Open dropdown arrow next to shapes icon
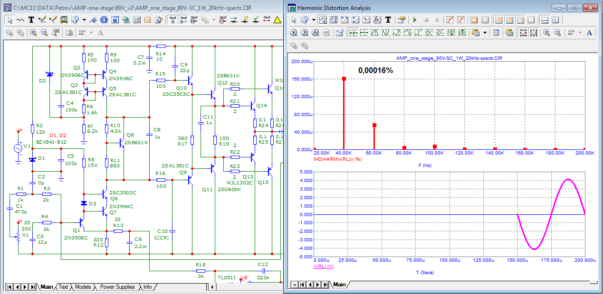Viewport: 603px width, 294px height. 84,20
